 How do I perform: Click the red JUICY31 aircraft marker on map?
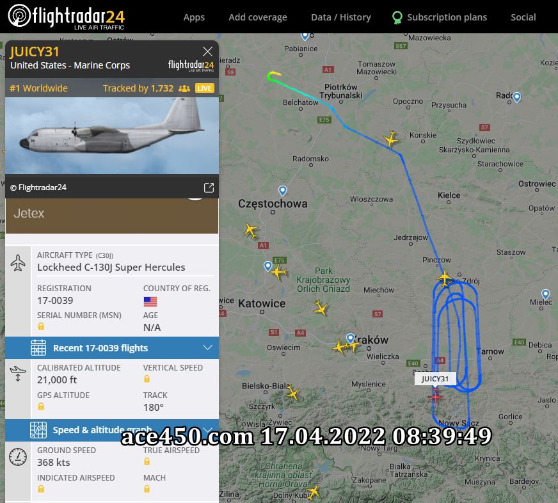[436, 396]
